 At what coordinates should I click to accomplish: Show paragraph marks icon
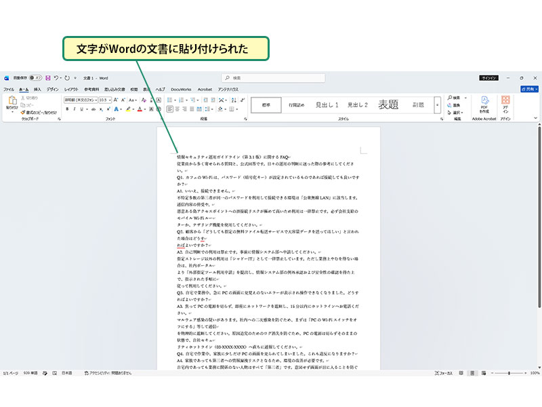coord(243,100)
